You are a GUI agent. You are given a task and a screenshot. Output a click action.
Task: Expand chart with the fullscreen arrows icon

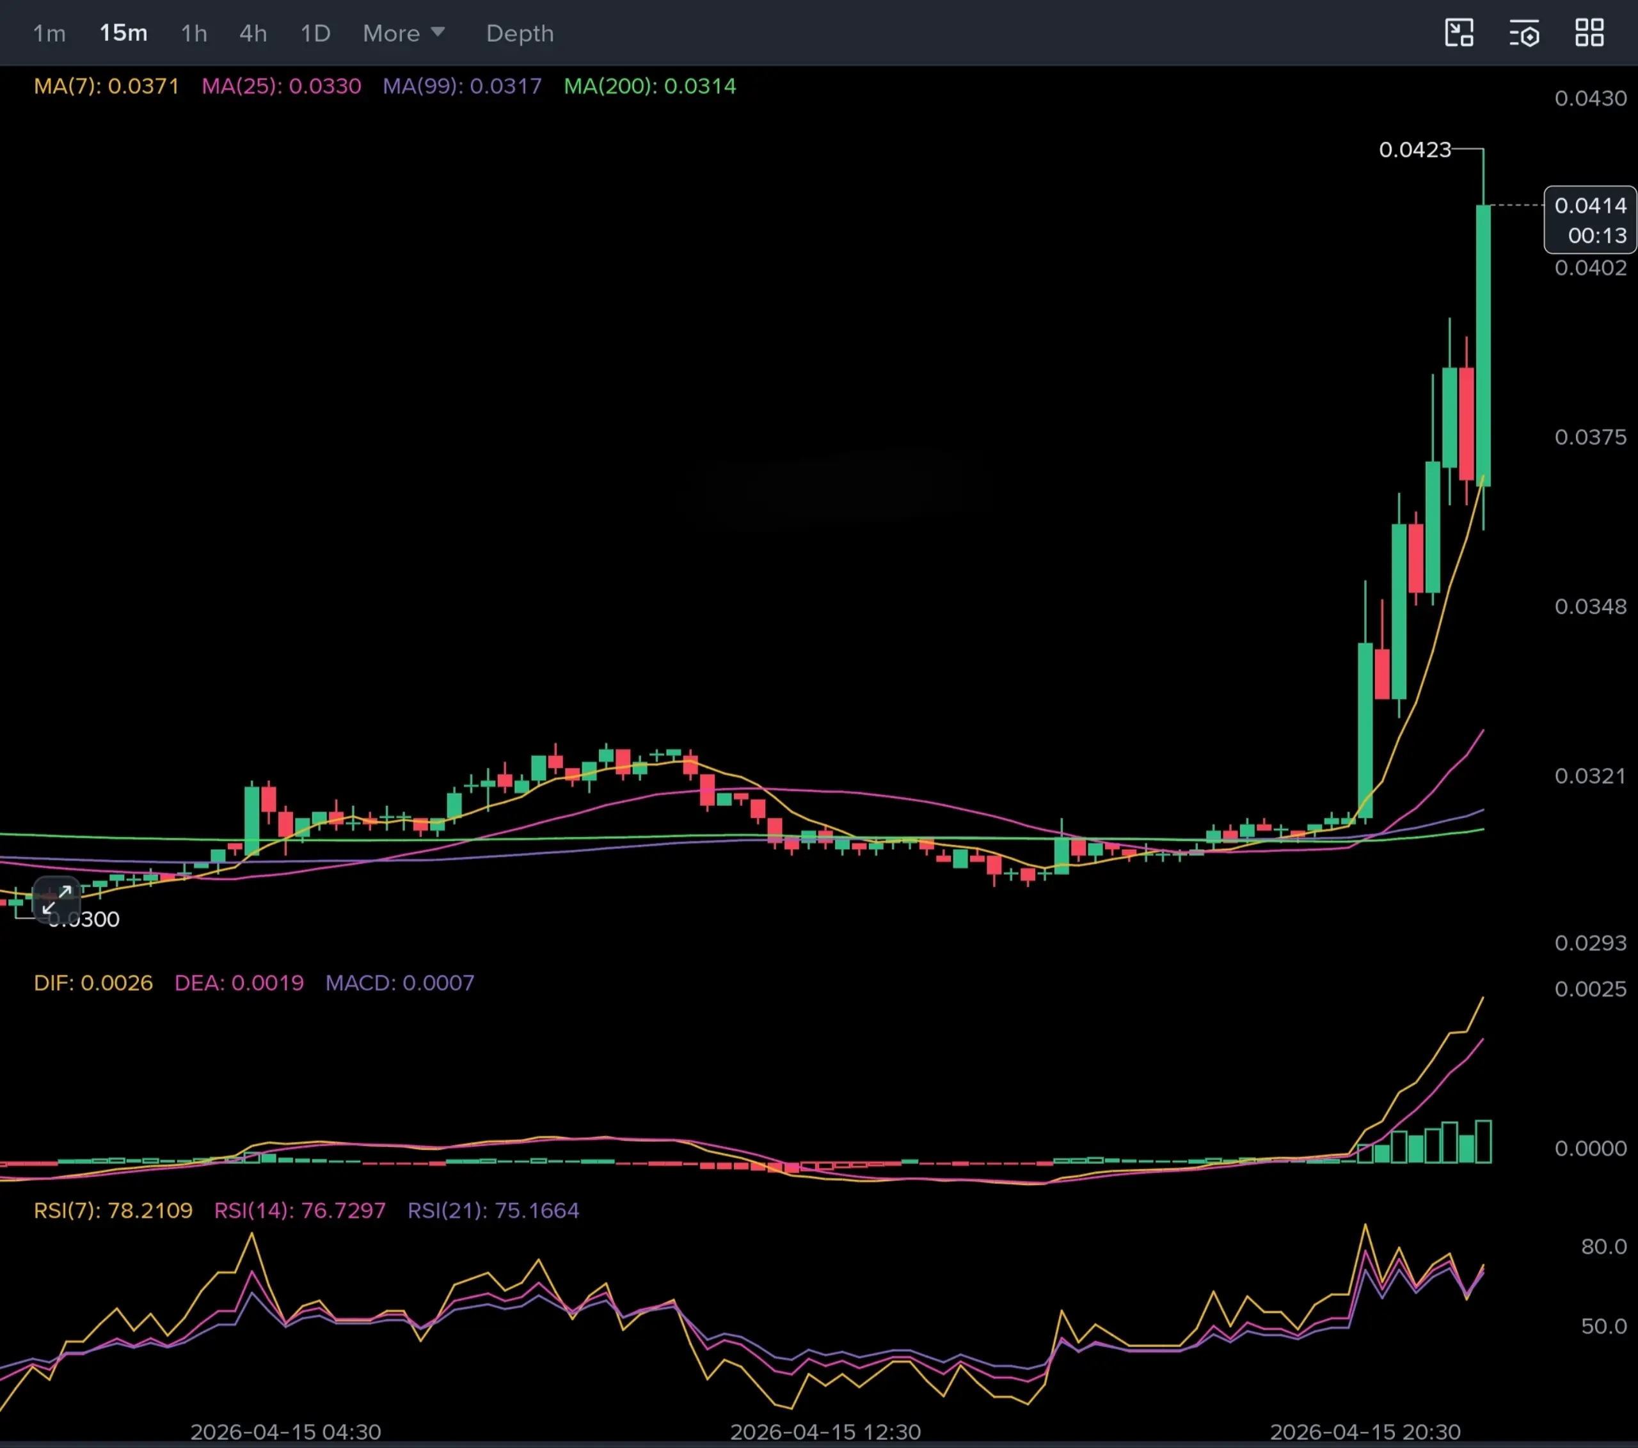(x=57, y=899)
